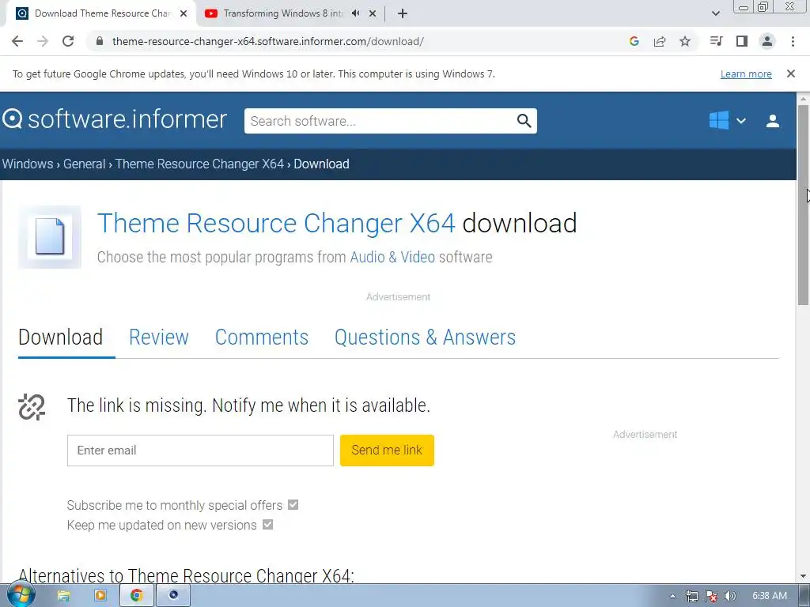
Task: Open the tab search dropdown arrow
Action: pos(715,13)
